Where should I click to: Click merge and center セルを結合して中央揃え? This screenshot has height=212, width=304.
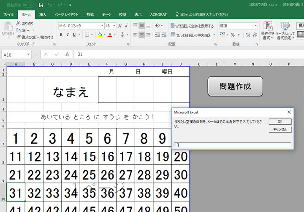pyautogui.click(x=190, y=35)
